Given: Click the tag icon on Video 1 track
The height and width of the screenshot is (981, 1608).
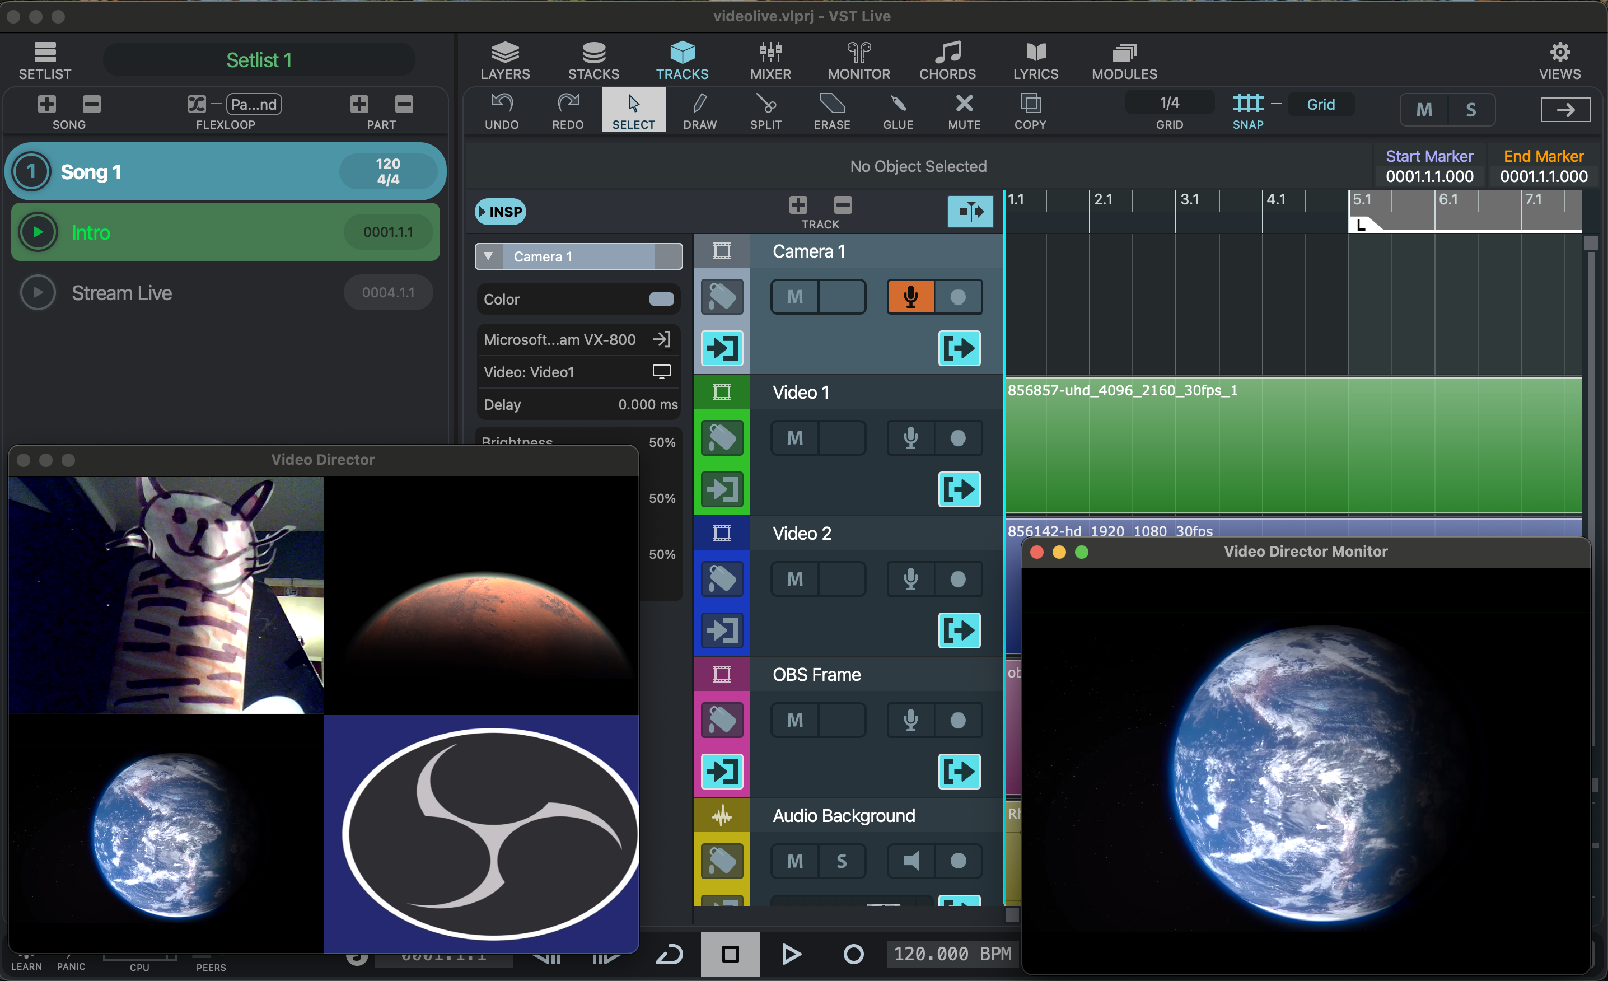Looking at the screenshot, I should (722, 438).
